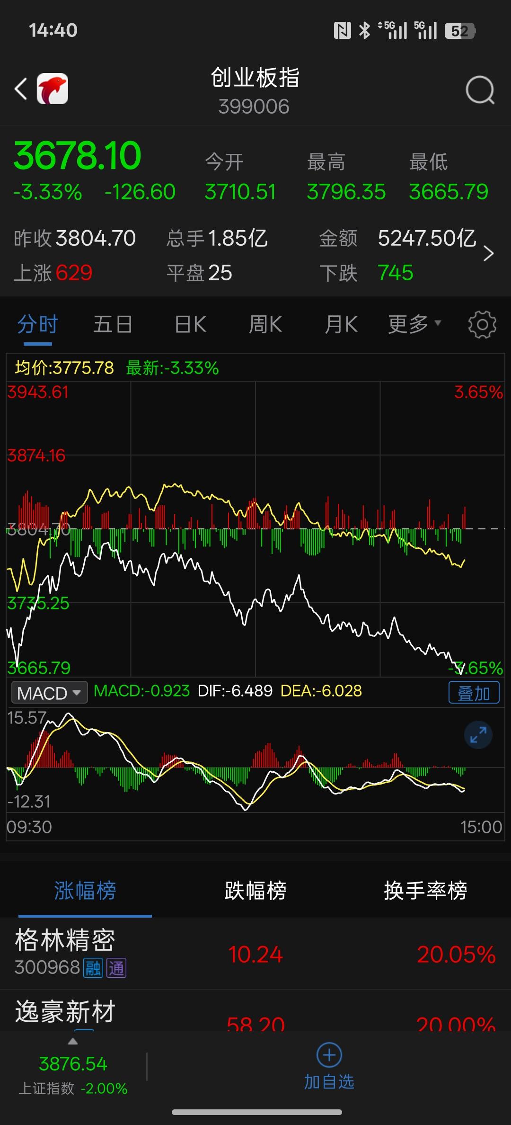Tap the 最高 value 3796.35
Screen dimensions: 511x1125
point(346,192)
